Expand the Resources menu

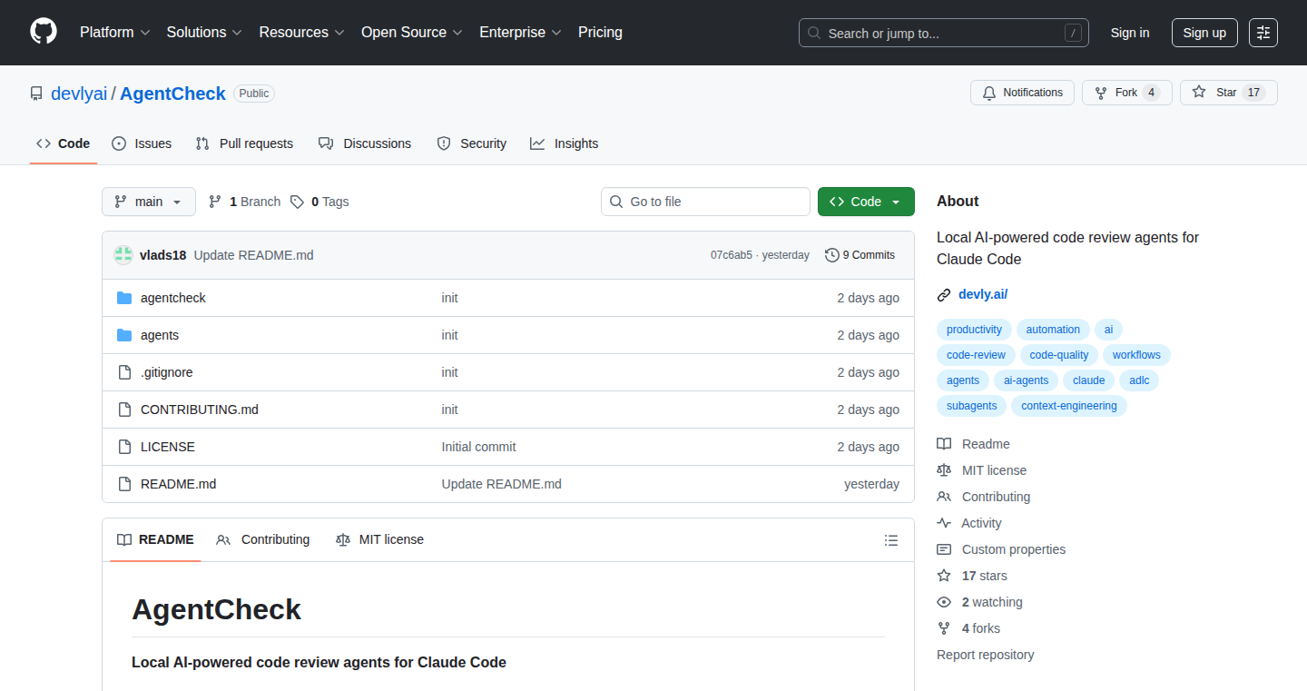coord(301,33)
